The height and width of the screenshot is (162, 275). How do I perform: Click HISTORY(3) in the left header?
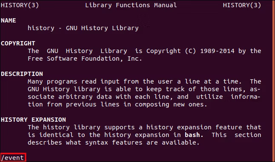pyautogui.click(x=20, y=5)
